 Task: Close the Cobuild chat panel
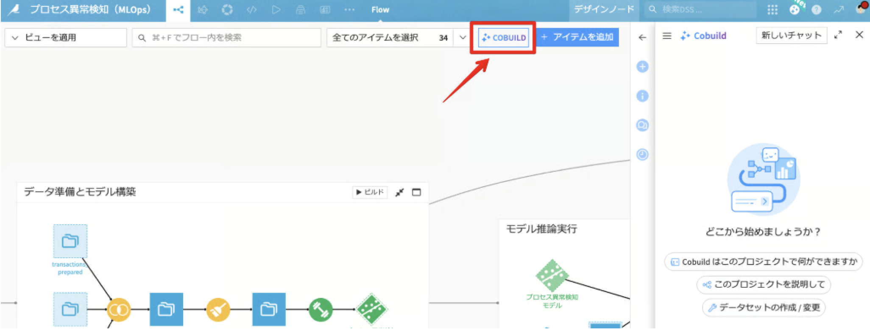tap(859, 35)
